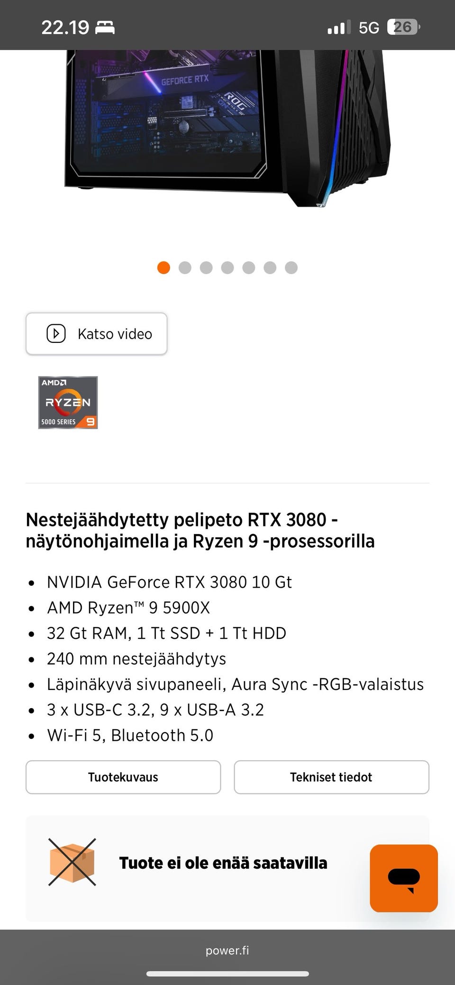Viewport: 455px width, 985px height.
Task: Click the Katso video button
Action: pos(96,333)
